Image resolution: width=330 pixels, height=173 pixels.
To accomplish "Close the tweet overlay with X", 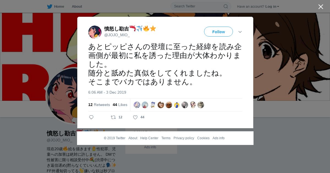I will click(321, 7).
